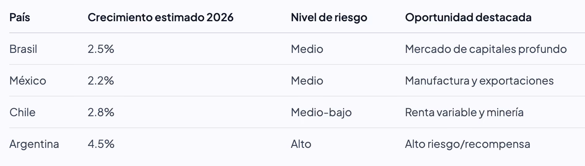Select the 2.2% growth value
This screenshot has height=166, width=585.
click(101, 81)
